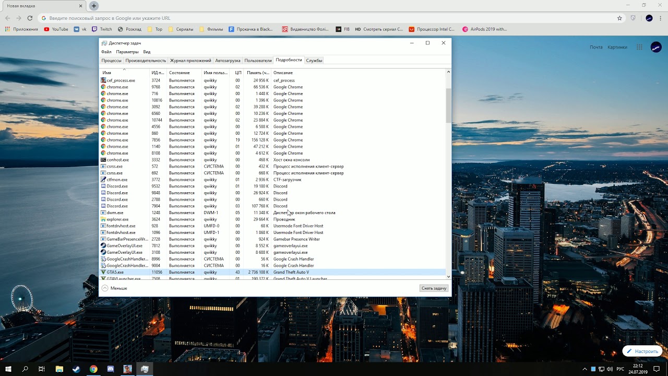668x376 pixels.
Task: Launch File Explorer from the taskbar
Action: point(59,369)
